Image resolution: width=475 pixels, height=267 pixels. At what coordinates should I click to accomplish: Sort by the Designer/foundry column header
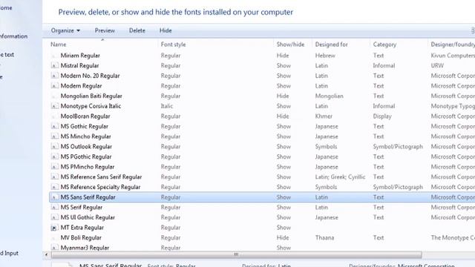click(453, 44)
